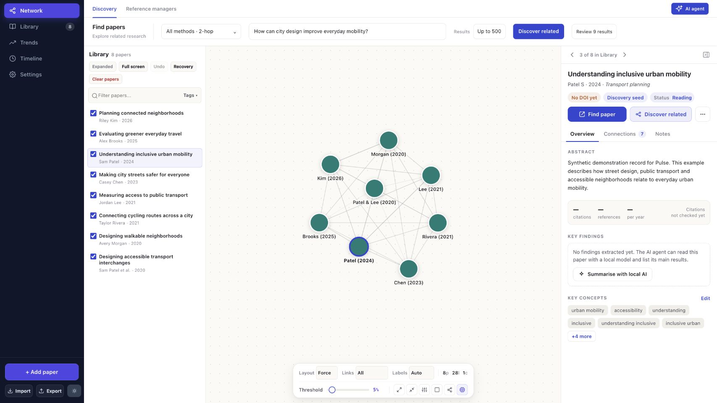
Task: Open the graph sliders settings icon
Action: 424,390
